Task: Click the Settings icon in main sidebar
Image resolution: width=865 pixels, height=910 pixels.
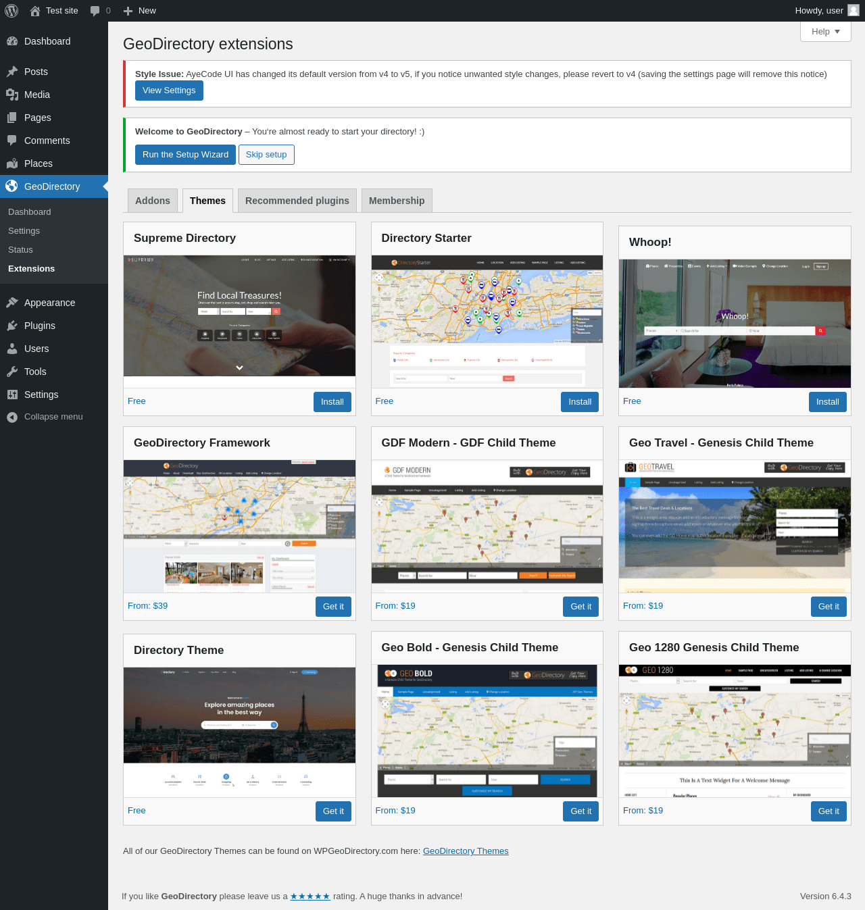Action: 12,395
